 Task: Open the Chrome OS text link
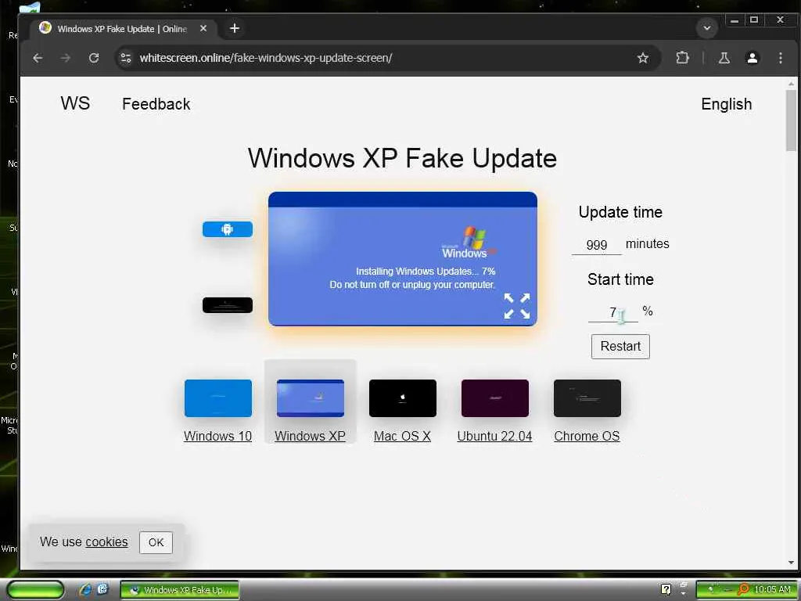pos(587,436)
